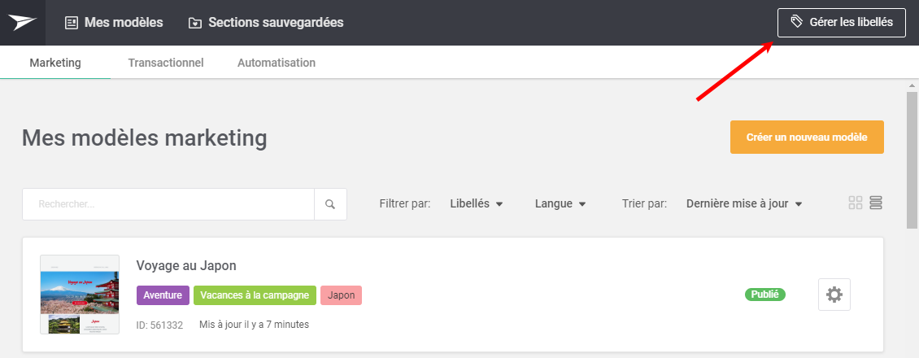
Task: Open the Dernière mise à jour sort dropdown
Action: click(x=744, y=204)
